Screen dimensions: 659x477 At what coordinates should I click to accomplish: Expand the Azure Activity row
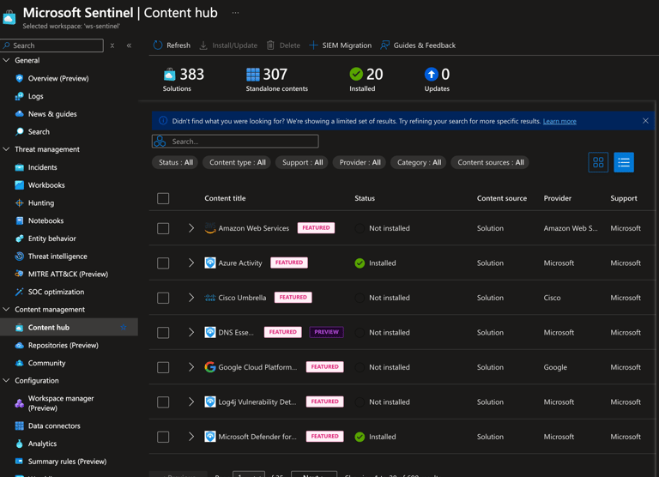(191, 263)
